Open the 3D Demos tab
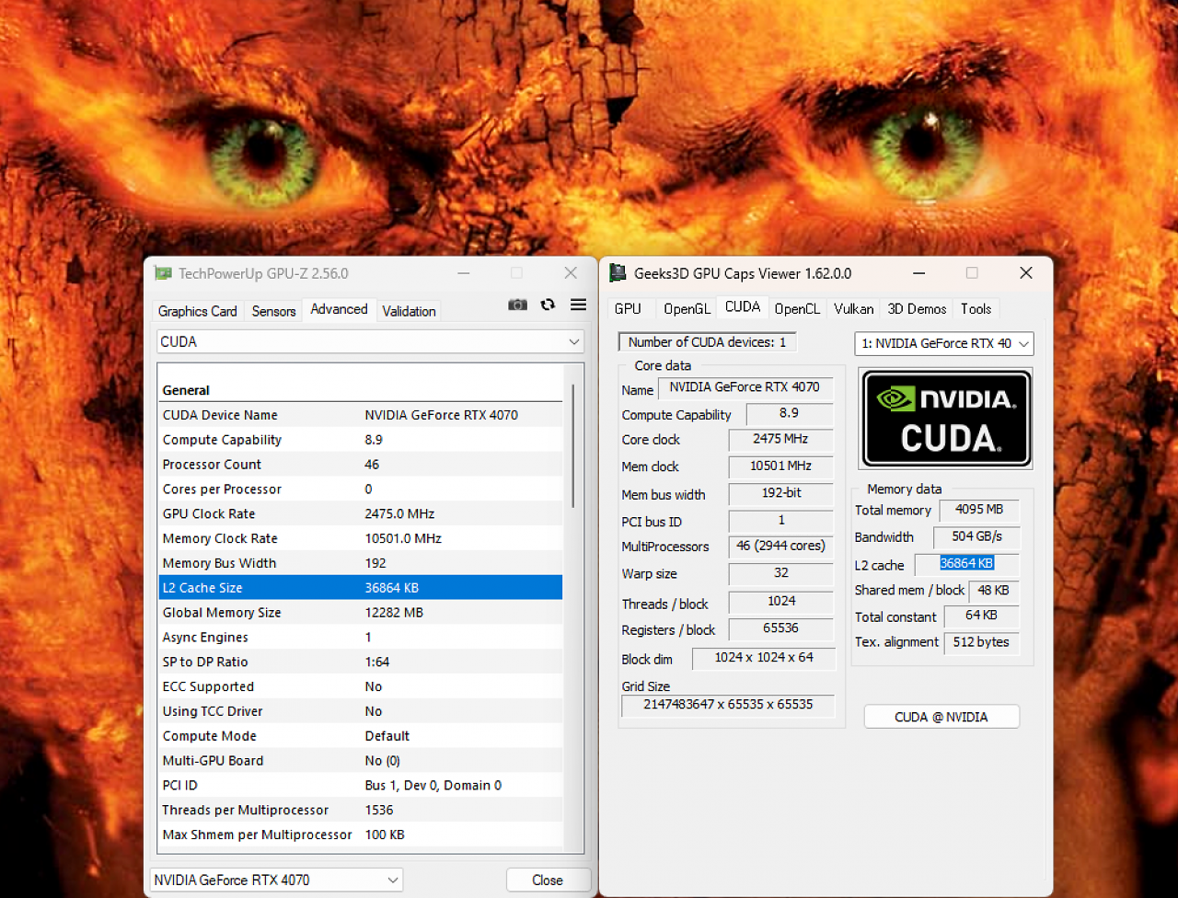 917,309
